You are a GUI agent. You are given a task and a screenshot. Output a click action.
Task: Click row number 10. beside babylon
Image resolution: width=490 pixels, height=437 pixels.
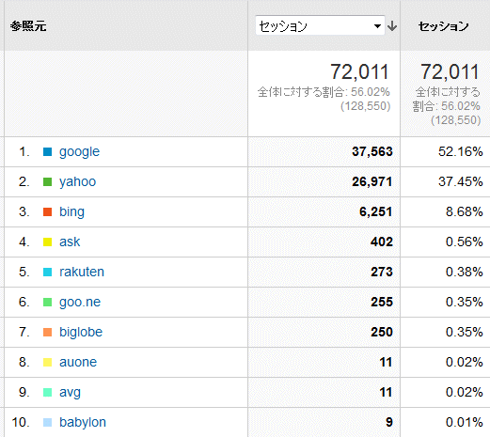point(21,423)
